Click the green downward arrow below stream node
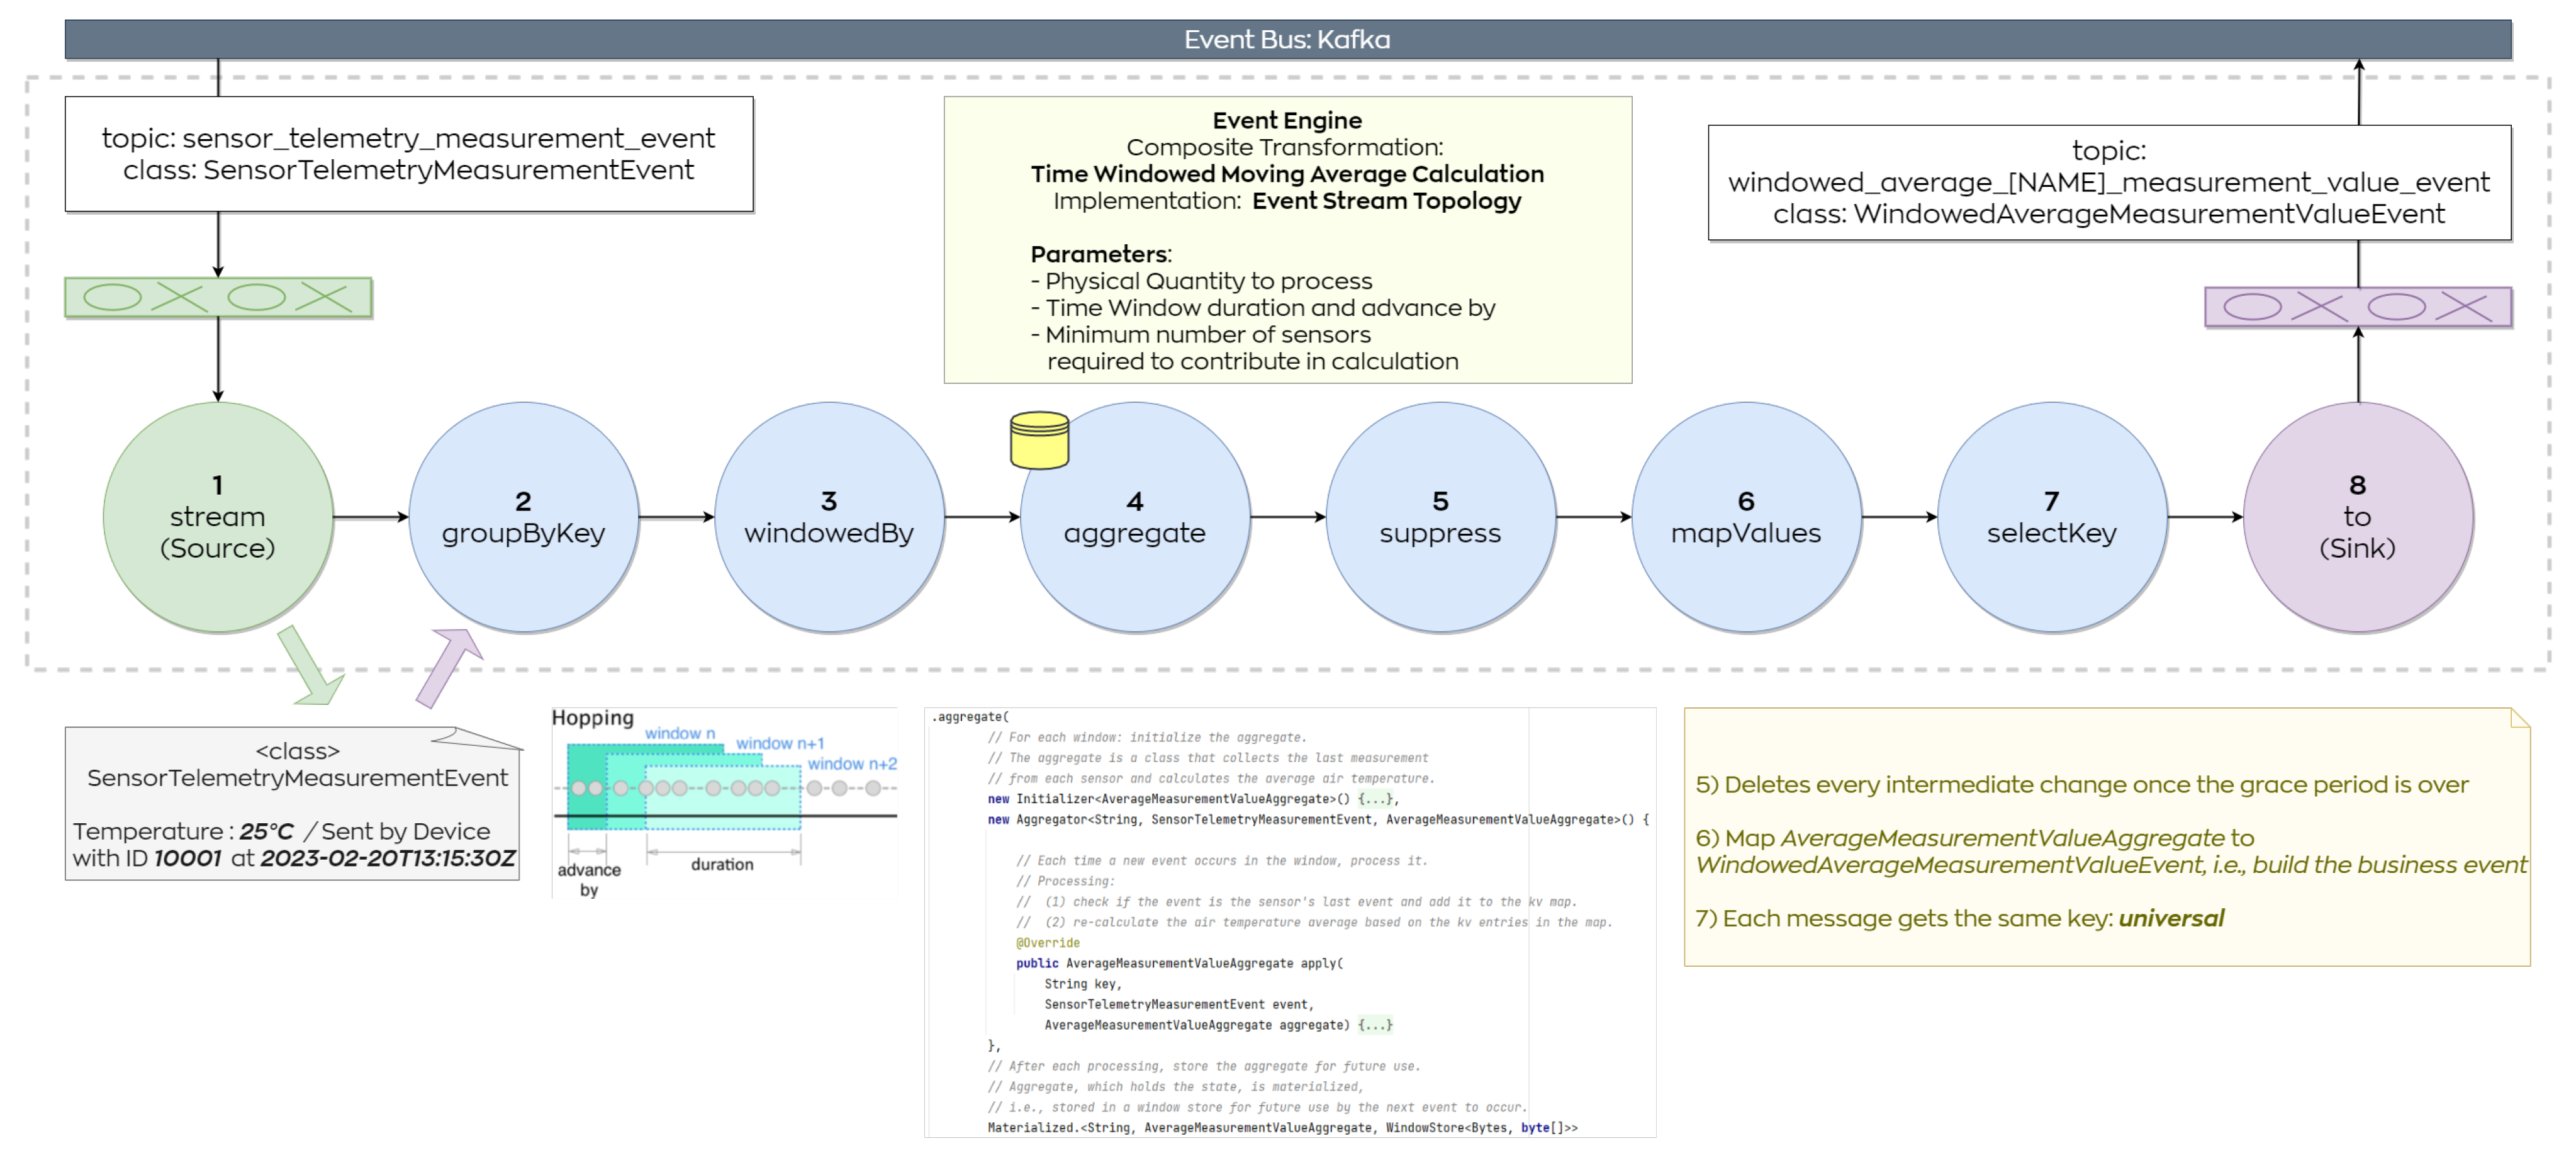This screenshot has height=1170, width=2576. tap(309, 667)
